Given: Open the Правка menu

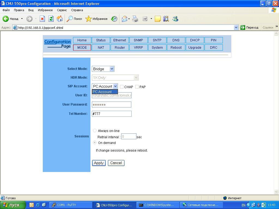Looking at the screenshot, I should [x=19, y=10].
